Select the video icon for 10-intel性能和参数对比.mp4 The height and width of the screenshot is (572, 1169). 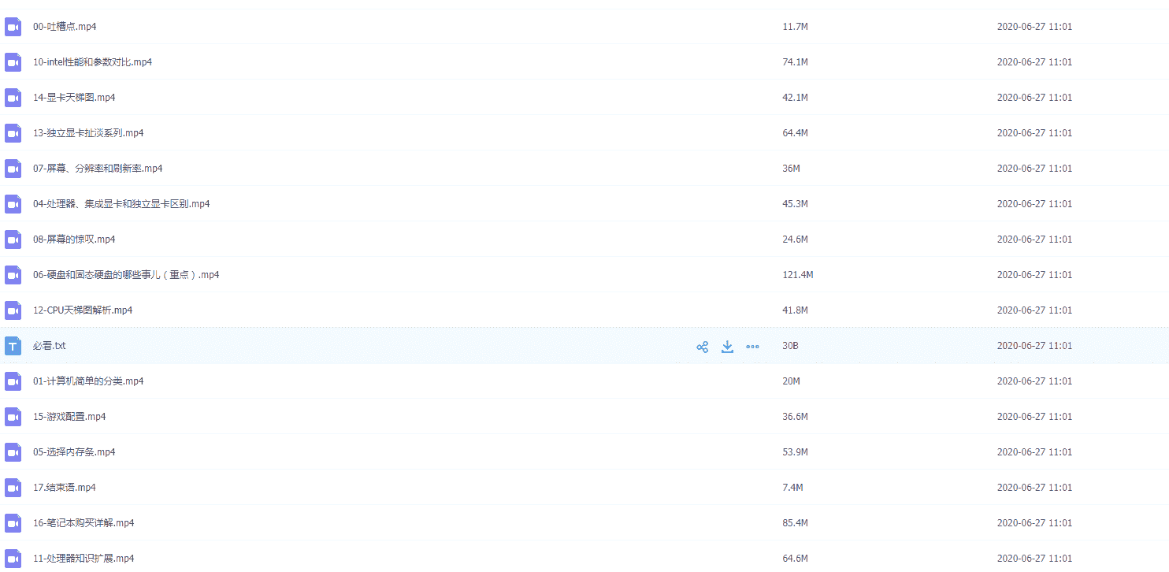pos(13,62)
